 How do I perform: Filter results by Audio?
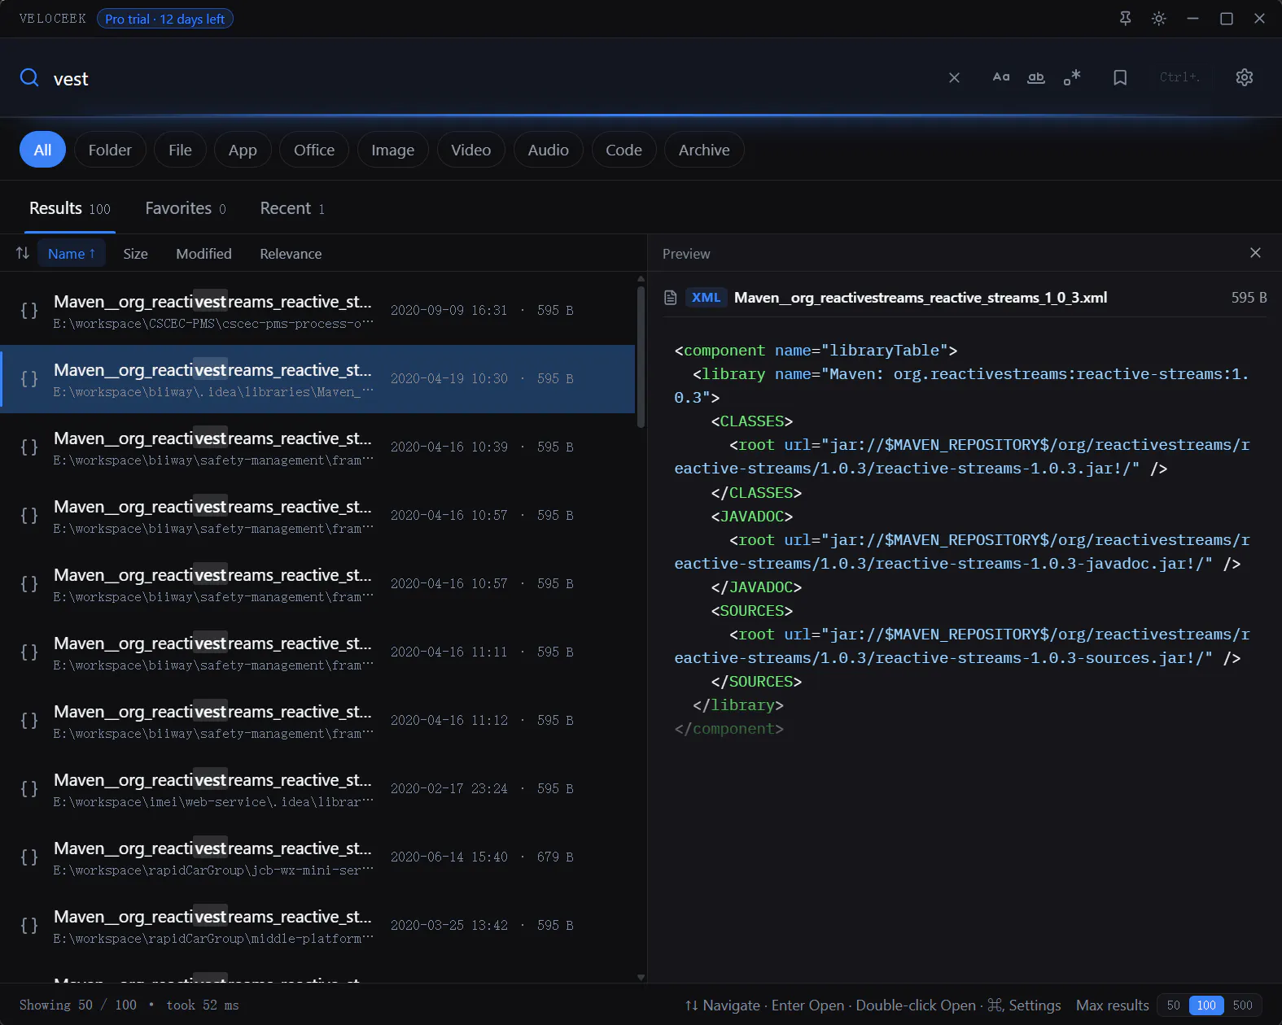(x=548, y=150)
